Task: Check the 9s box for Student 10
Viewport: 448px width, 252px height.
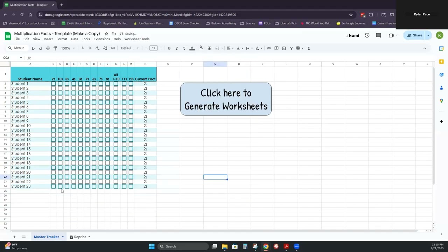Action: click(87, 126)
